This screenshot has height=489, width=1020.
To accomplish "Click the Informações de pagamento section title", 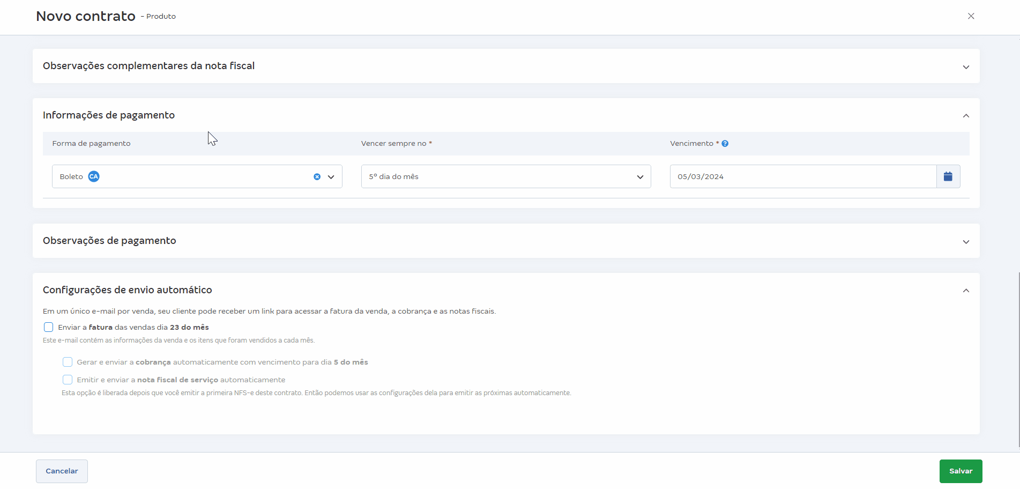I will [109, 115].
